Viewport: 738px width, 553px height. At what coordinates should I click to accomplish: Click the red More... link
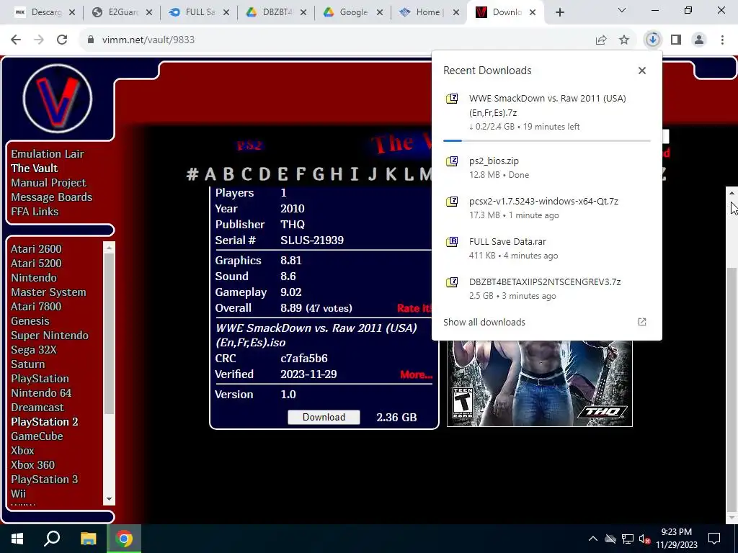(x=416, y=374)
